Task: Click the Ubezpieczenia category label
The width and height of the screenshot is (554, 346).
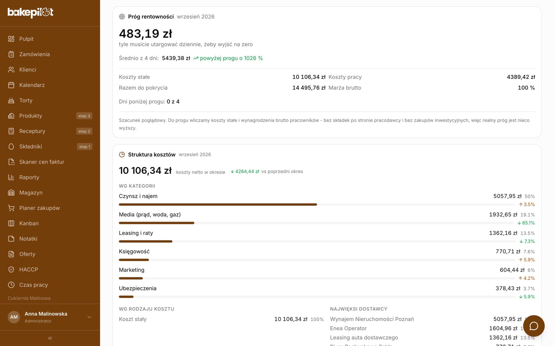Action: tap(138, 288)
